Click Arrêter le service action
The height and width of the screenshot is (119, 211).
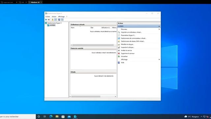point(126,51)
